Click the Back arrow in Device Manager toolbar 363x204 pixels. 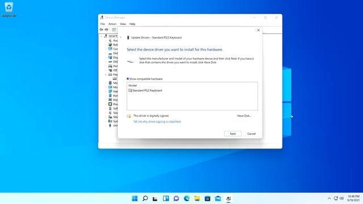point(101,29)
